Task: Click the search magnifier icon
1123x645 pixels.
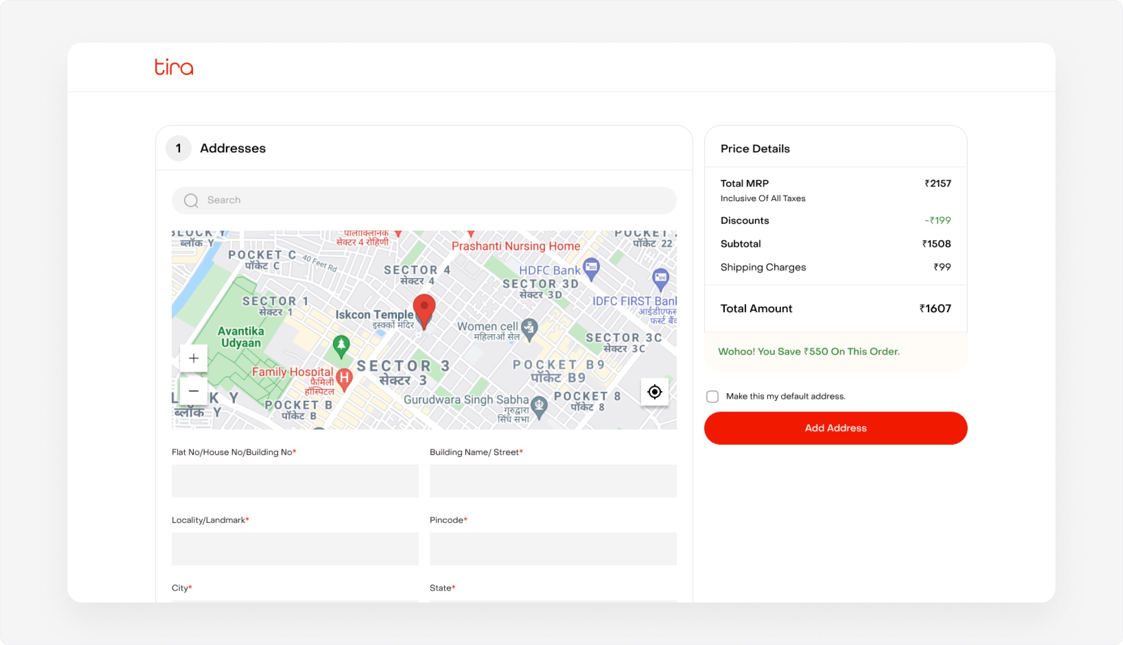Action: pos(191,201)
